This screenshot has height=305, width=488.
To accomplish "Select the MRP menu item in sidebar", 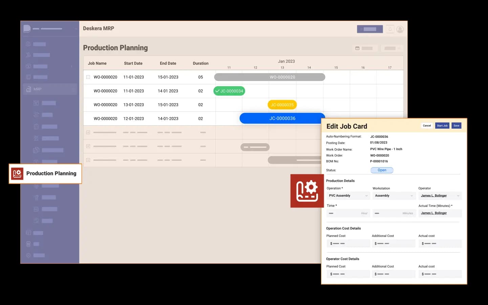I will point(38,89).
